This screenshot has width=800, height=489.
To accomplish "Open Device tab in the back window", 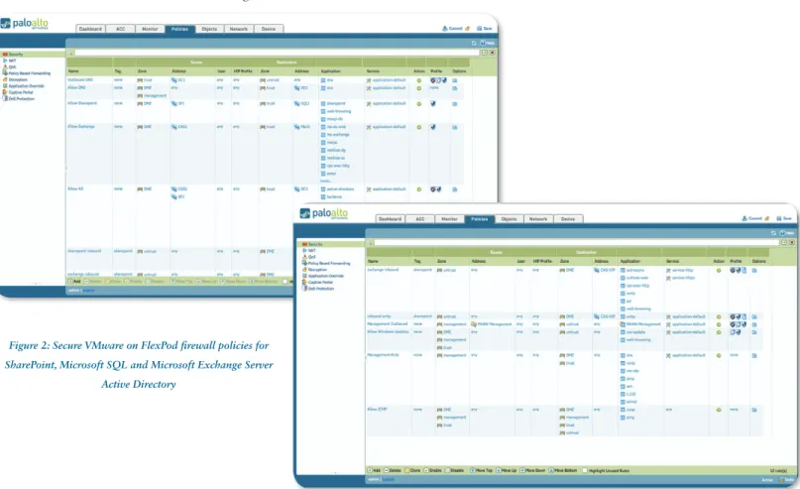I will tap(269, 29).
